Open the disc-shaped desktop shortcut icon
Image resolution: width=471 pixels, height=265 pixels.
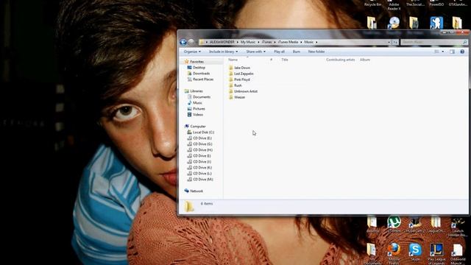pyautogui.click(x=394, y=23)
